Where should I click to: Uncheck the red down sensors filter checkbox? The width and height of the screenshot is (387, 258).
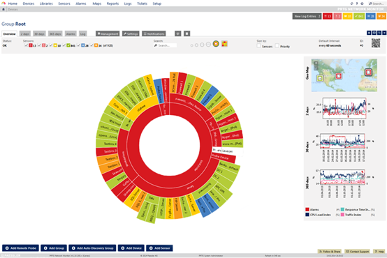click(x=26, y=45)
